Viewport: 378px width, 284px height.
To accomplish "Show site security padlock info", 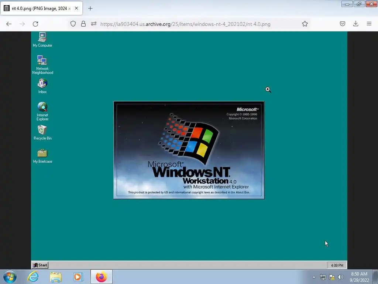I will (83, 24).
